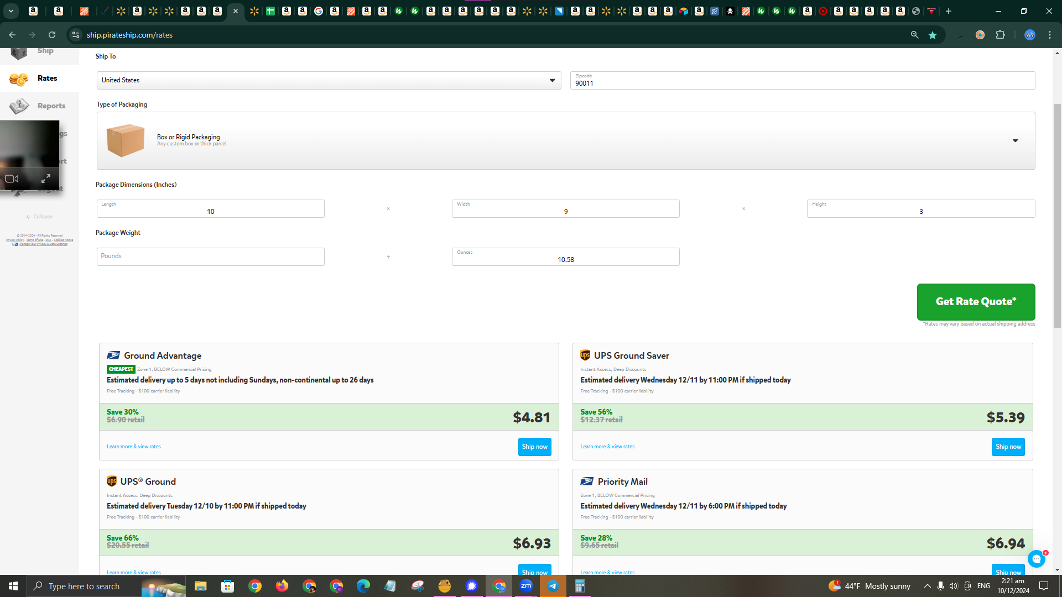1062x597 pixels.
Task: Open the Calculator app on the taskbar
Action: pyautogui.click(x=580, y=586)
